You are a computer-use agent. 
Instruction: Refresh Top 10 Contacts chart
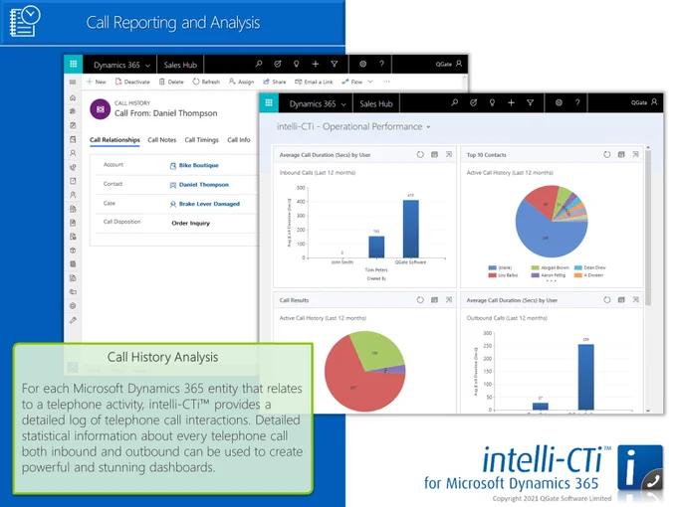[x=607, y=154]
